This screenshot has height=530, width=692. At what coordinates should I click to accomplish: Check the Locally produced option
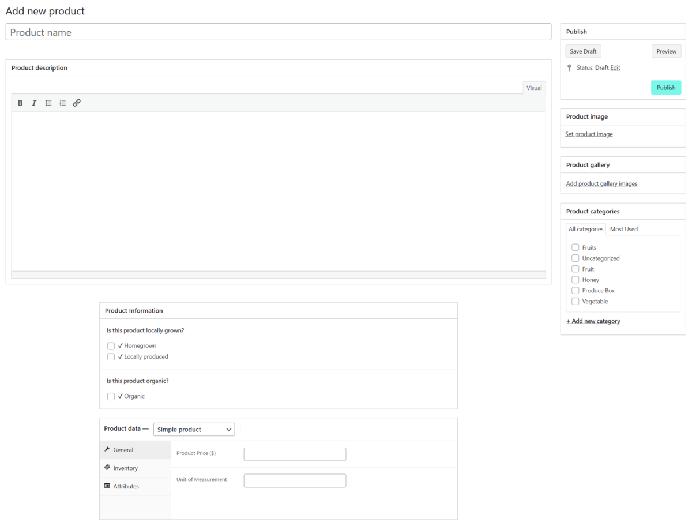[111, 356]
